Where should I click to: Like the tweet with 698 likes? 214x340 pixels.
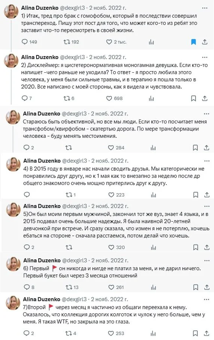coord(109,98)
